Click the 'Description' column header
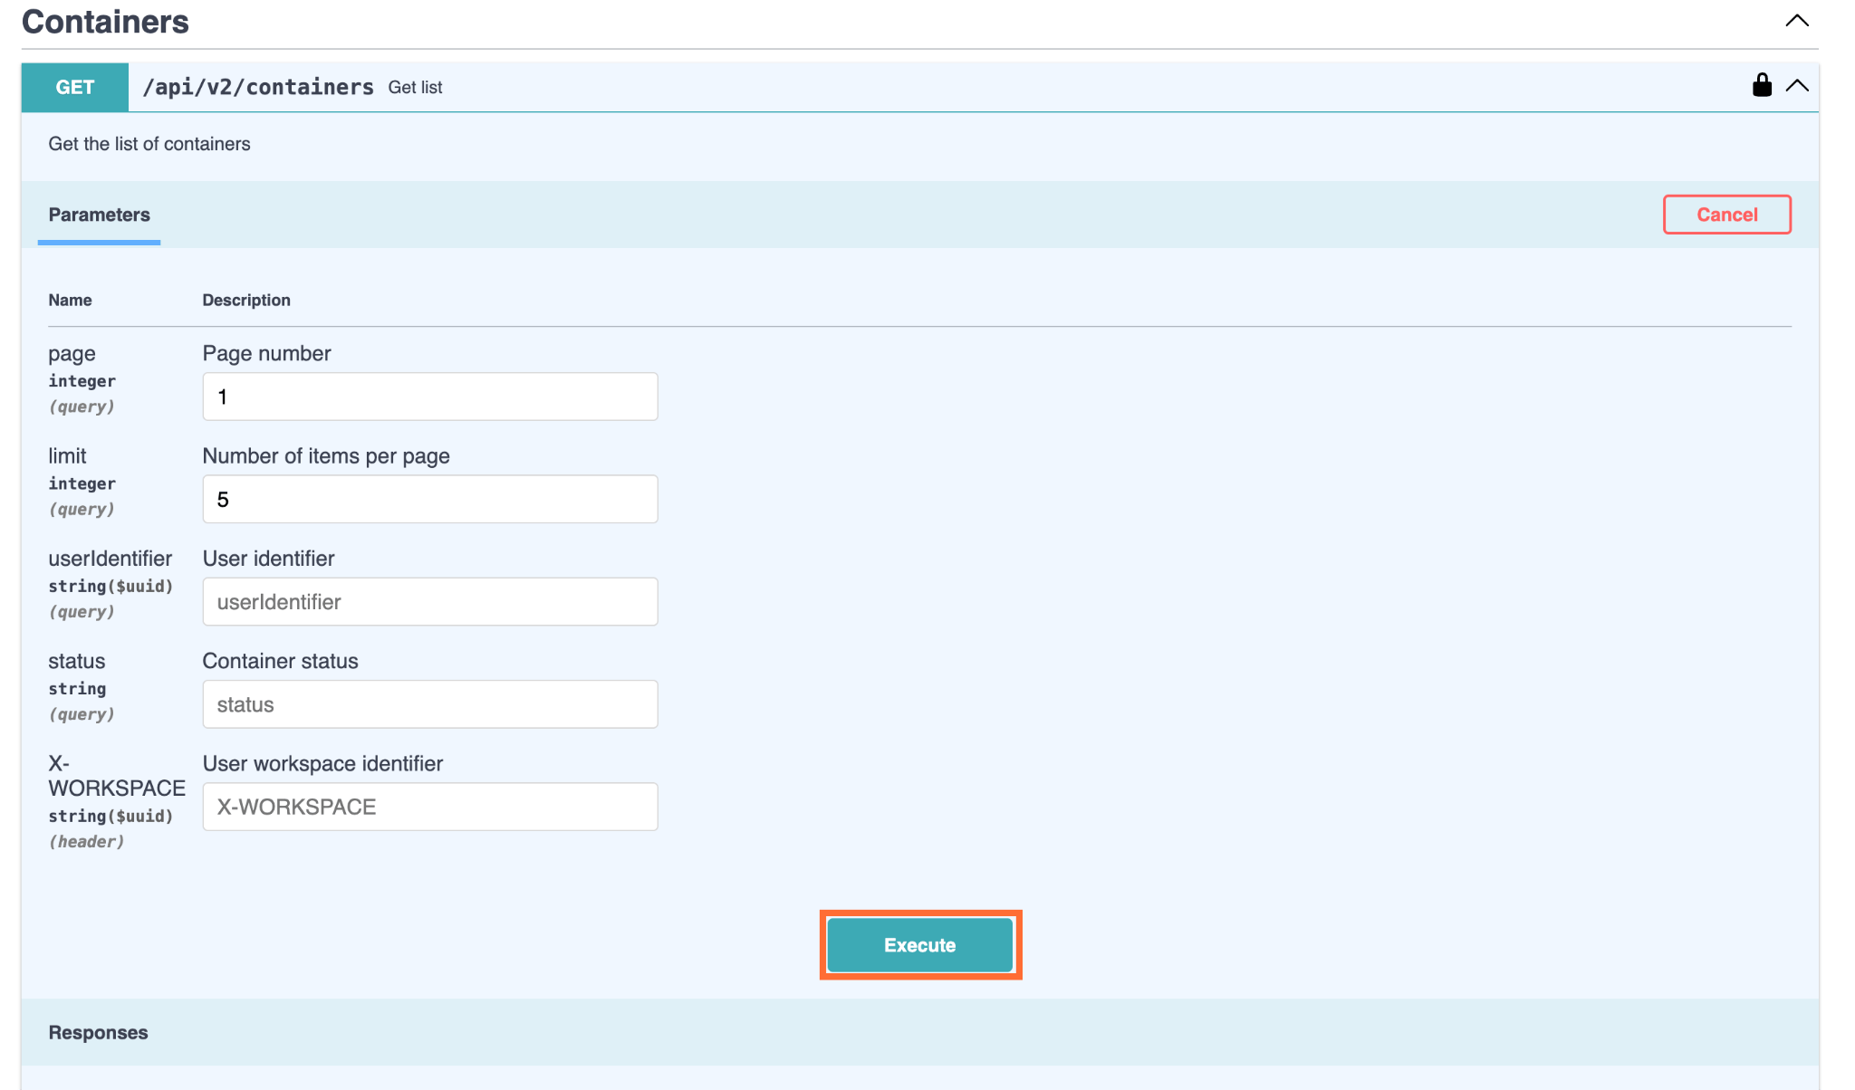The height and width of the screenshot is (1090, 1855). [246, 300]
